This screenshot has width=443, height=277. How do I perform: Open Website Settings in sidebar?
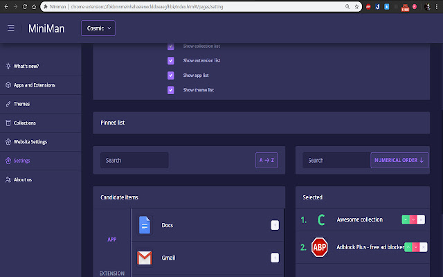click(40, 142)
